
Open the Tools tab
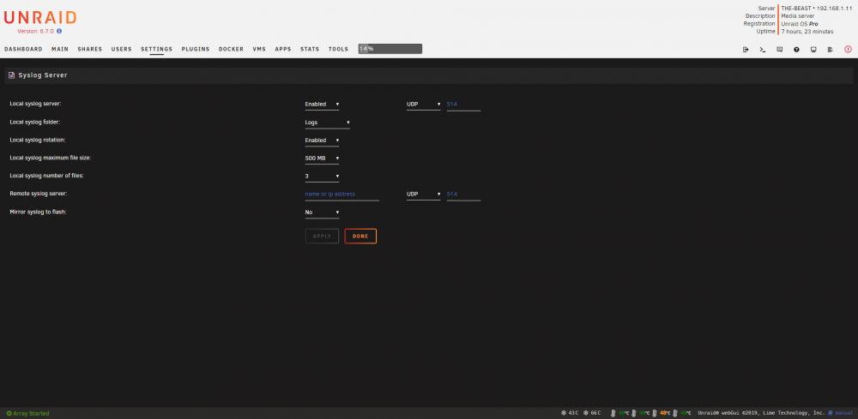(x=338, y=49)
